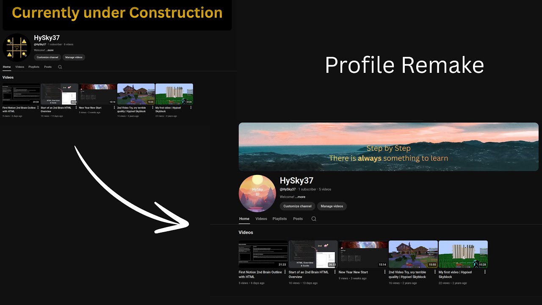
Task: Open 36:33 HTML Overview thumbnail in new profile
Action: (313, 254)
